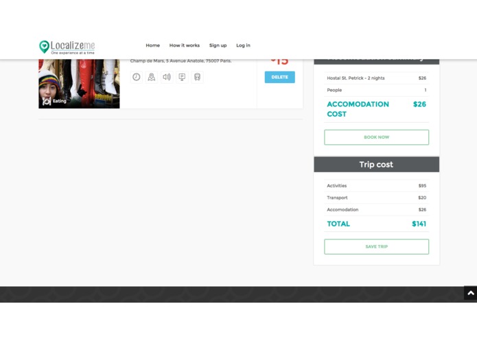Image resolution: width=477 pixels, height=339 pixels.
Task: Click the $95 activities amount
Action: point(422,186)
